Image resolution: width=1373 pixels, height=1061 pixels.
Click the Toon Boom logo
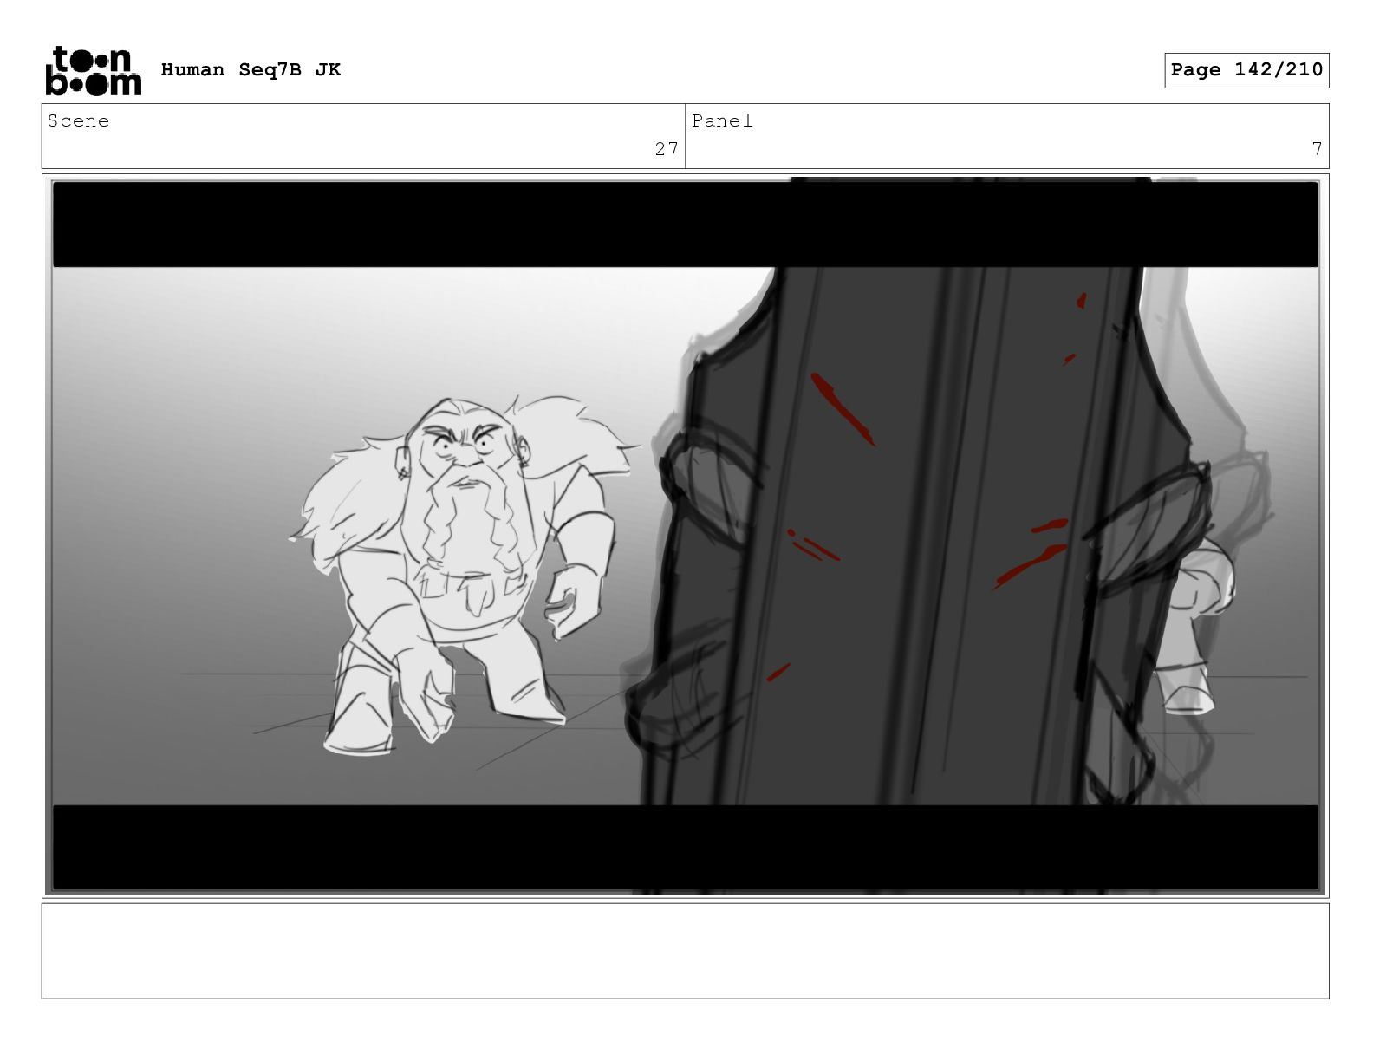pyautogui.click(x=93, y=70)
